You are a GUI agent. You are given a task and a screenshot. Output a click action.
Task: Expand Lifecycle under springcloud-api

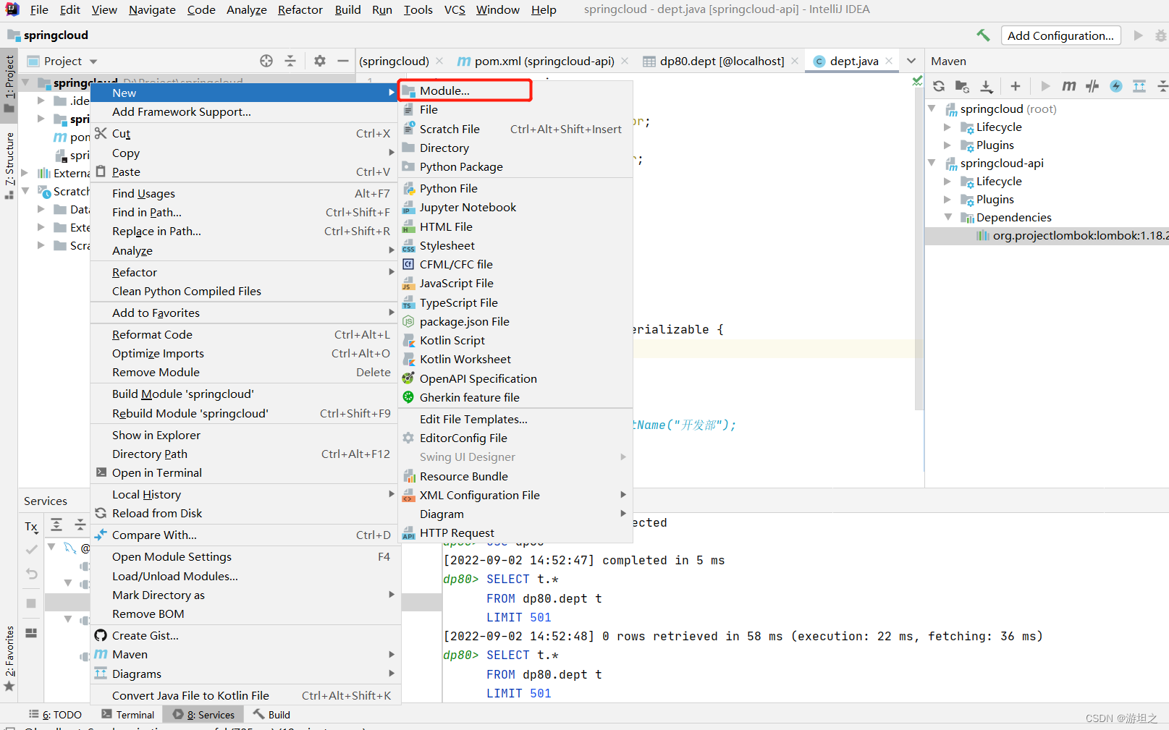tap(948, 181)
